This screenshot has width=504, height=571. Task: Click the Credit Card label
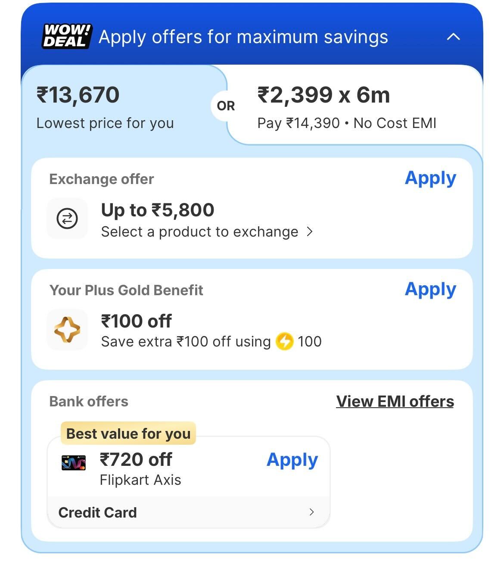click(x=98, y=513)
